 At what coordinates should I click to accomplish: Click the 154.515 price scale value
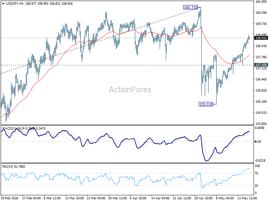pyautogui.click(x=261, y=113)
